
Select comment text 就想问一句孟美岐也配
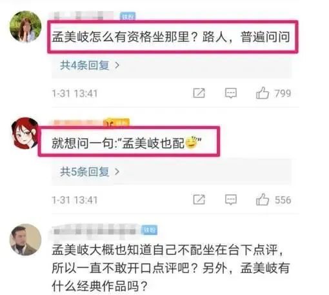tap(126, 143)
